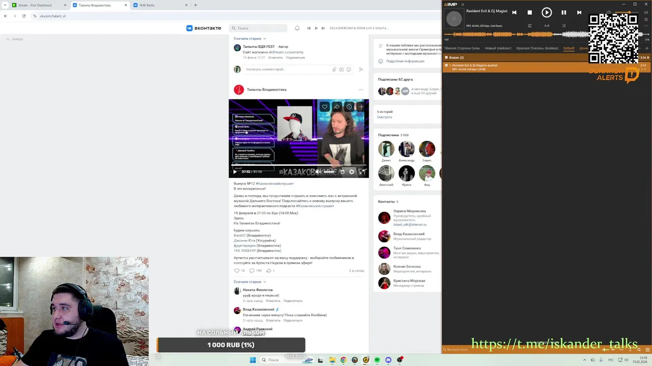Open talant_vdk@internet.ru email link
This screenshot has height=366, width=652.
[x=410, y=224]
